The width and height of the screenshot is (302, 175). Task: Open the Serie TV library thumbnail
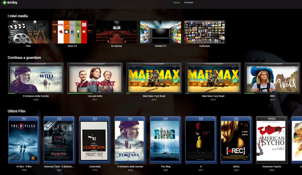pos(72,32)
